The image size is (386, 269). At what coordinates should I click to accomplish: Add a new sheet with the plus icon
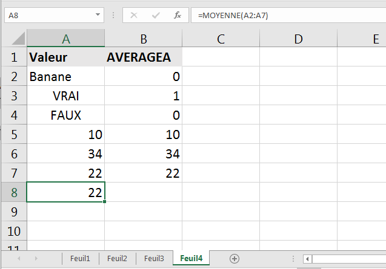coord(235,259)
